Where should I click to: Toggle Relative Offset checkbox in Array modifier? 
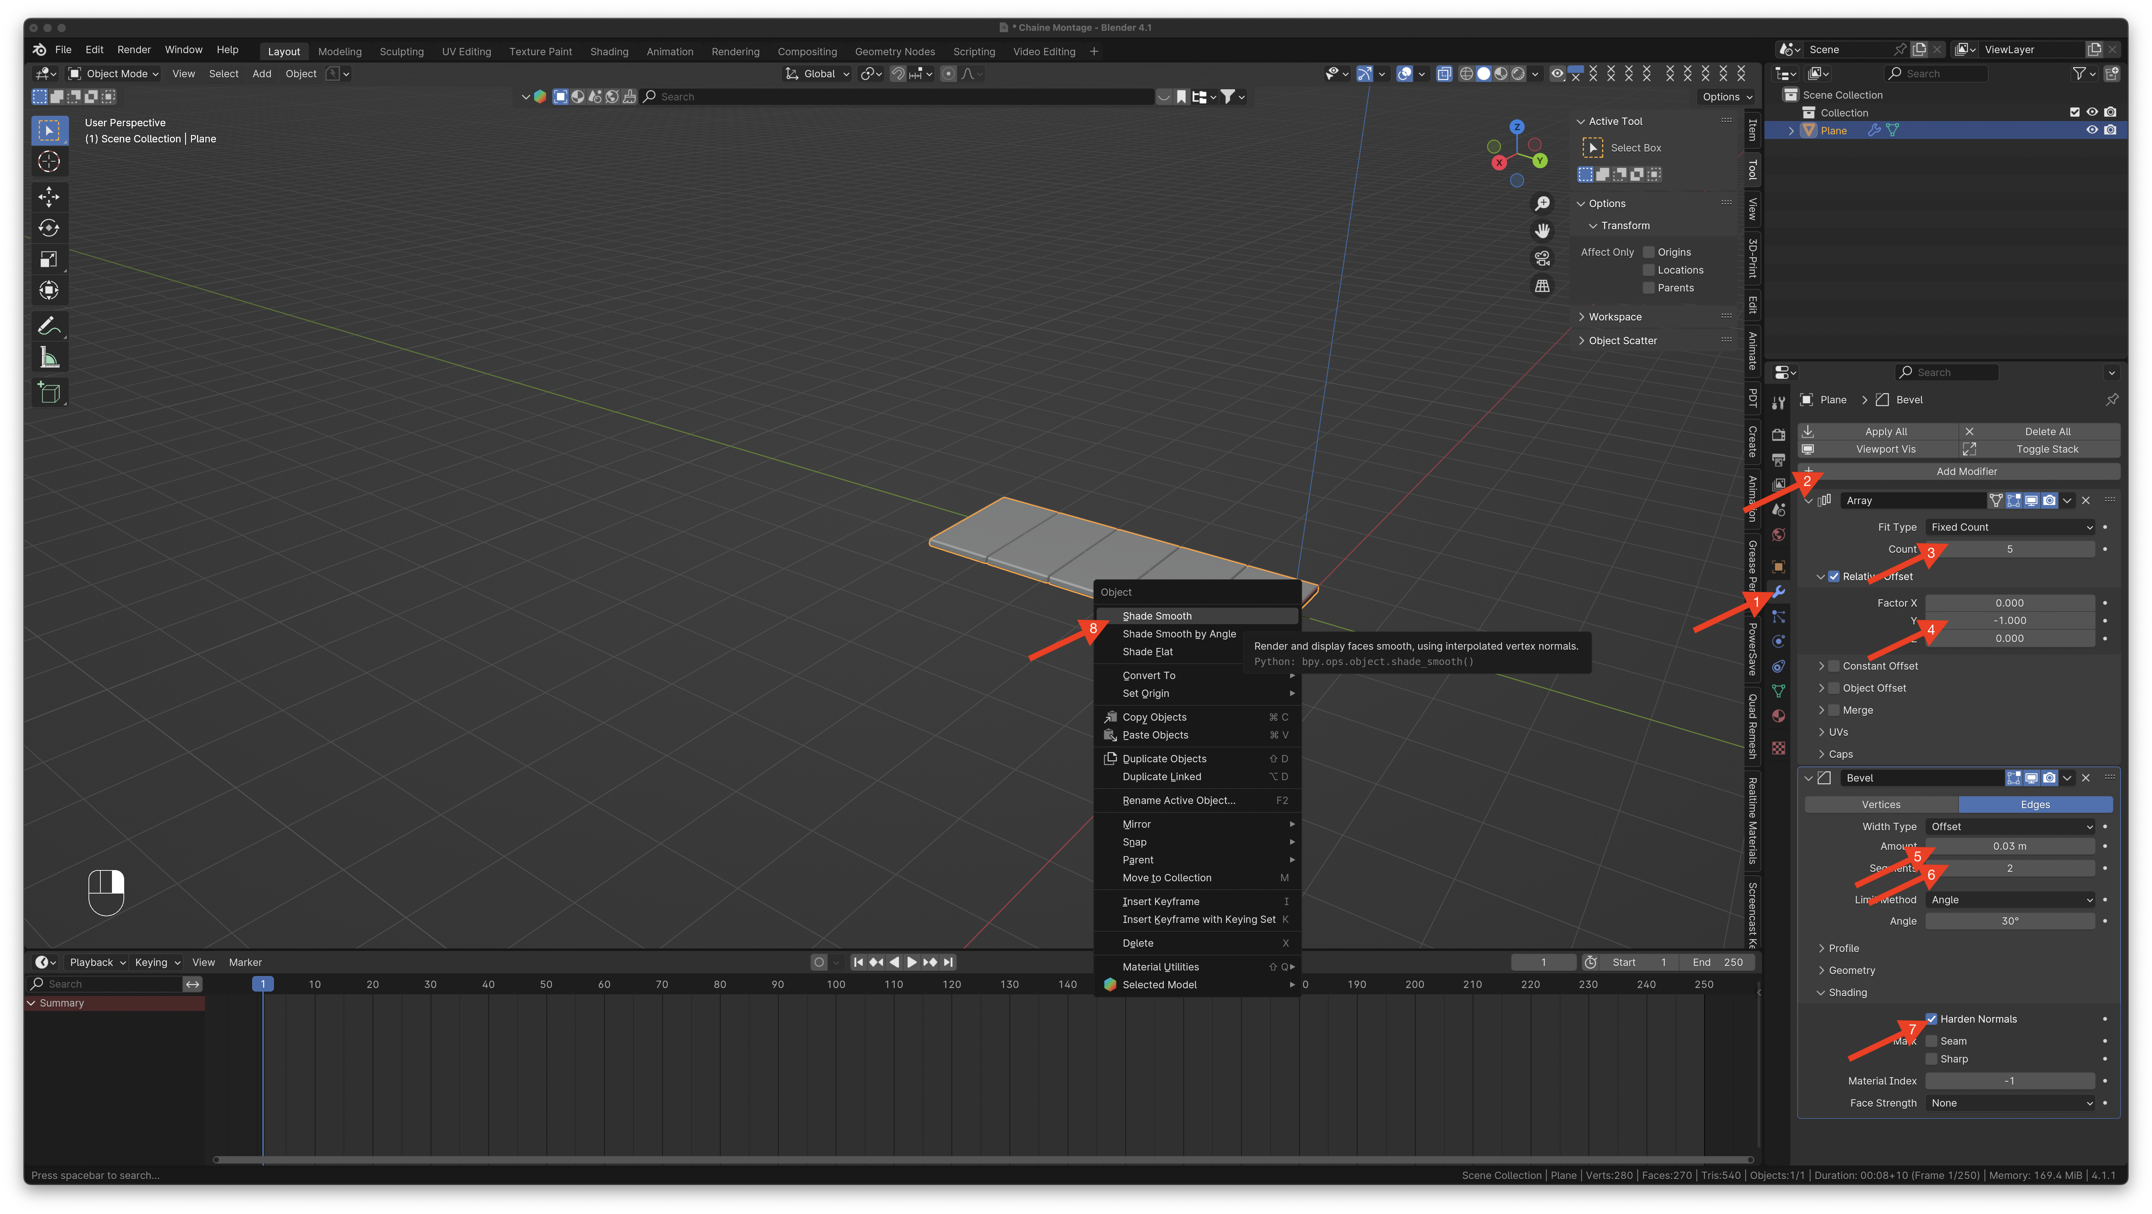click(1834, 577)
